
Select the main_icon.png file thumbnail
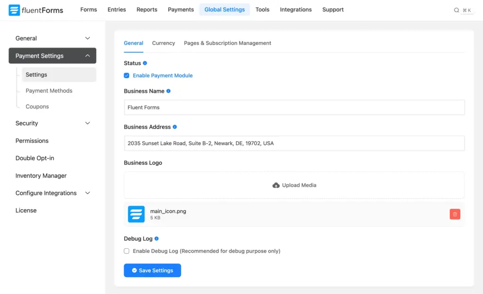tap(136, 214)
